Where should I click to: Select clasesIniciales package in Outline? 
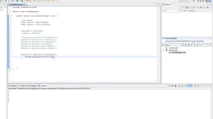pyautogui.click(x=173, y=48)
